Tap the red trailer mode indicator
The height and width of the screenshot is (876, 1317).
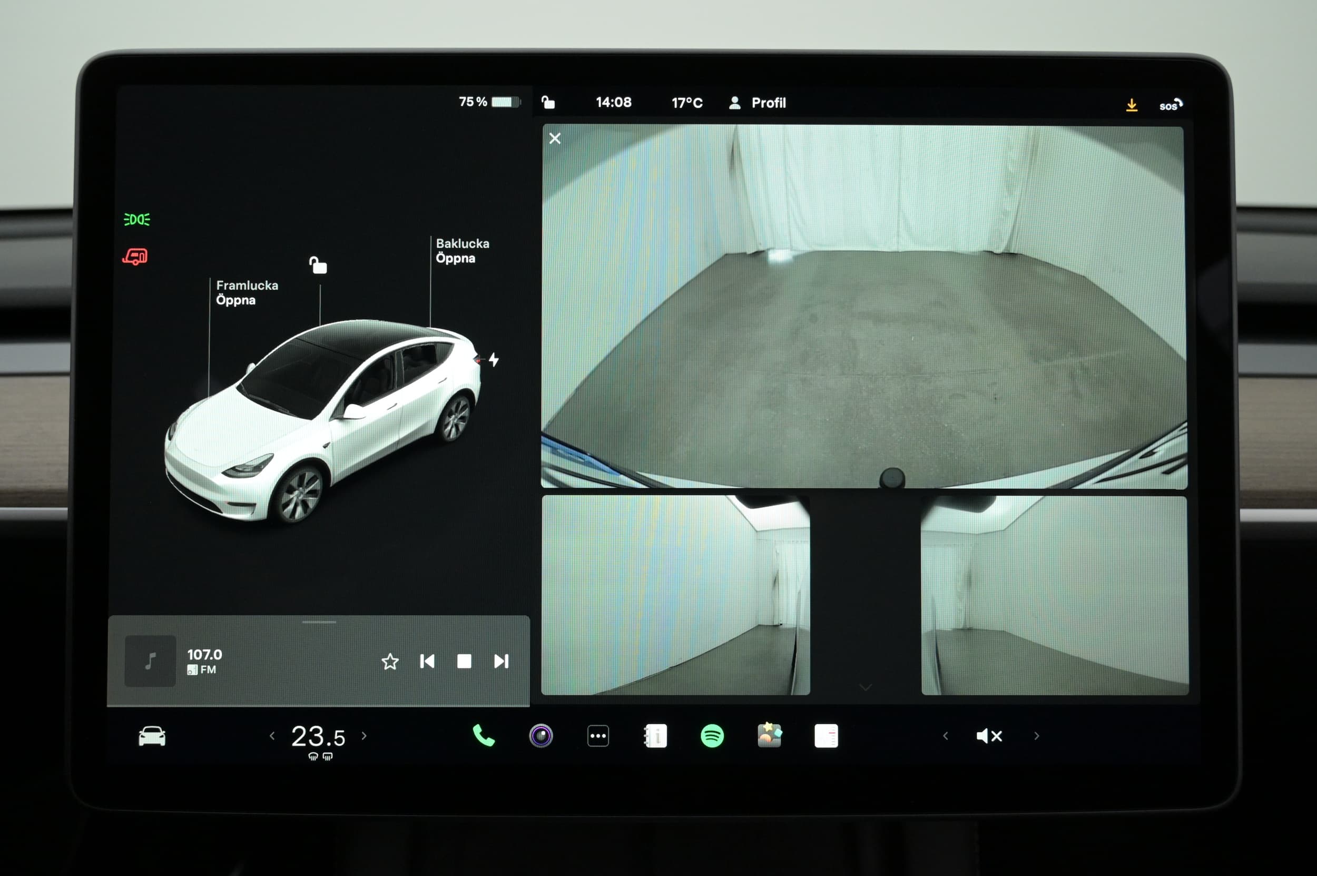(x=135, y=257)
